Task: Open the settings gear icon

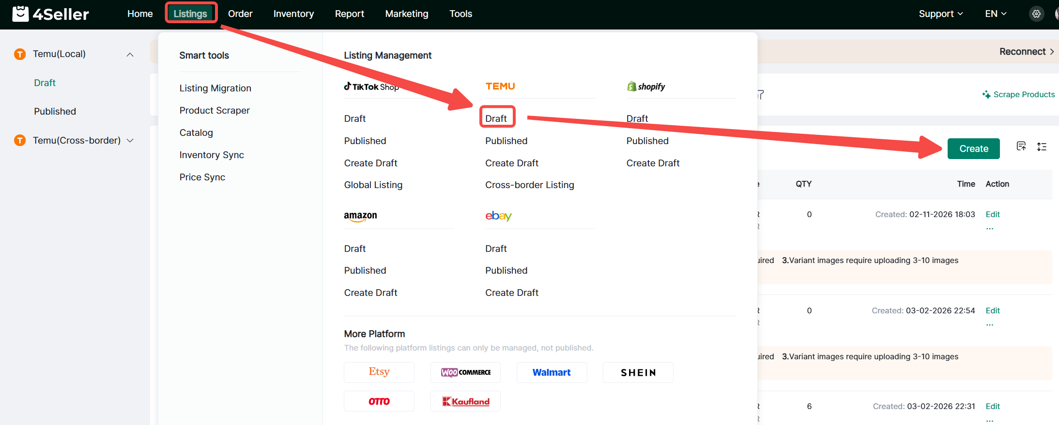Action: 1036,14
